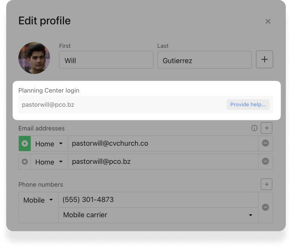Click the Will Gutierrez profile photo

click(x=34, y=58)
